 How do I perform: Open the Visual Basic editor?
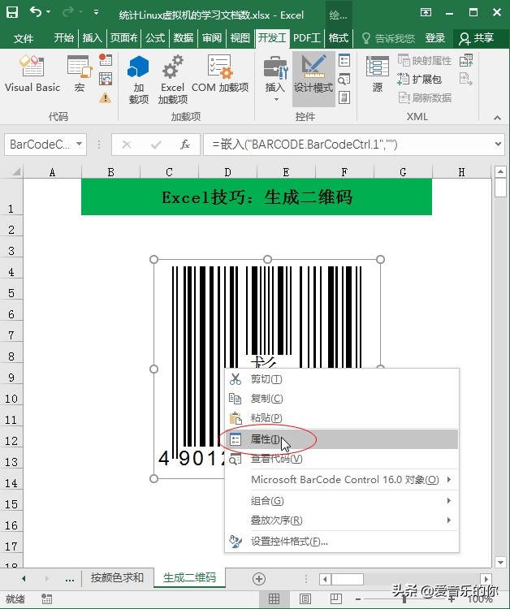click(x=32, y=74)
